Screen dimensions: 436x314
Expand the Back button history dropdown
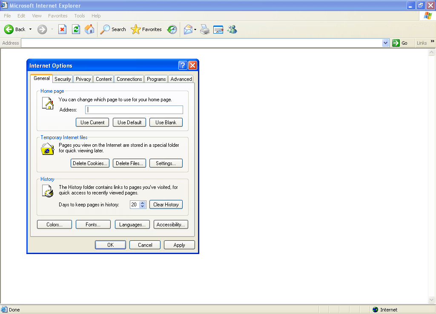coord(30,29)
